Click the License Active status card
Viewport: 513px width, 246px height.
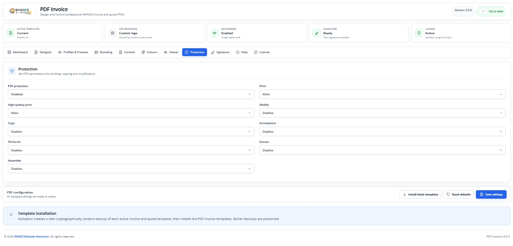click(x=461, y=33)
